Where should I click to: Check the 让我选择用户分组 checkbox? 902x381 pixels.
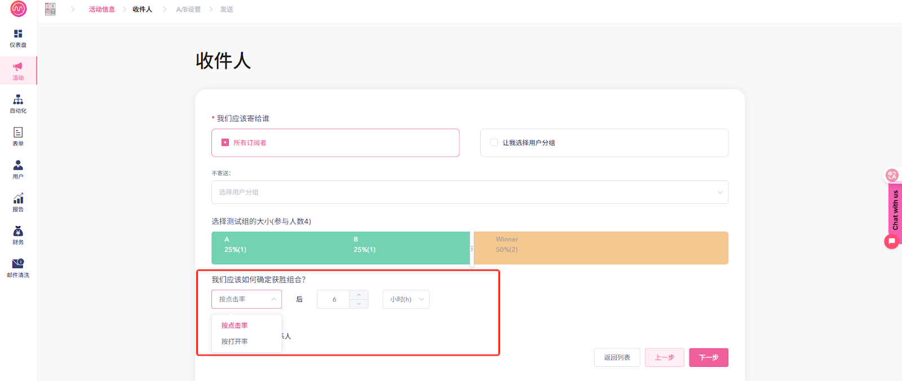pos(494,143)
